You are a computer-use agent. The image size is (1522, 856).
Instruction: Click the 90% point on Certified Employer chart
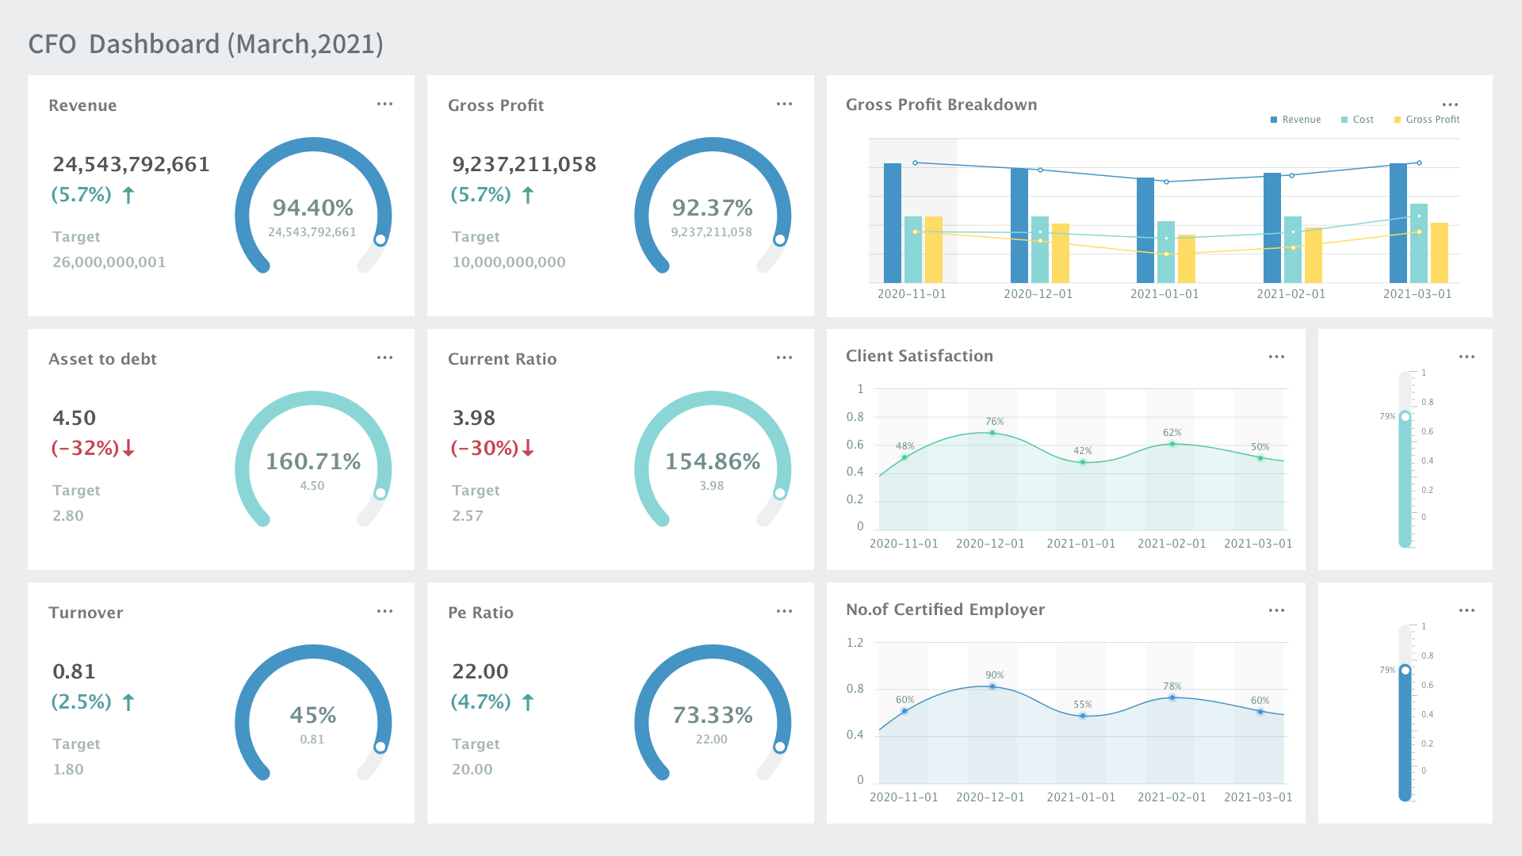pyautogui.click(x=992, y=686)
